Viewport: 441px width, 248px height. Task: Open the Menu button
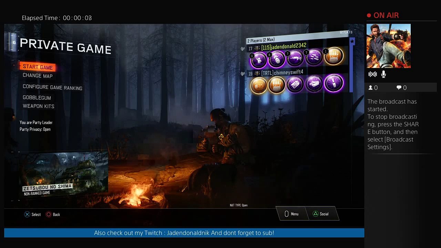pos(291,214)
